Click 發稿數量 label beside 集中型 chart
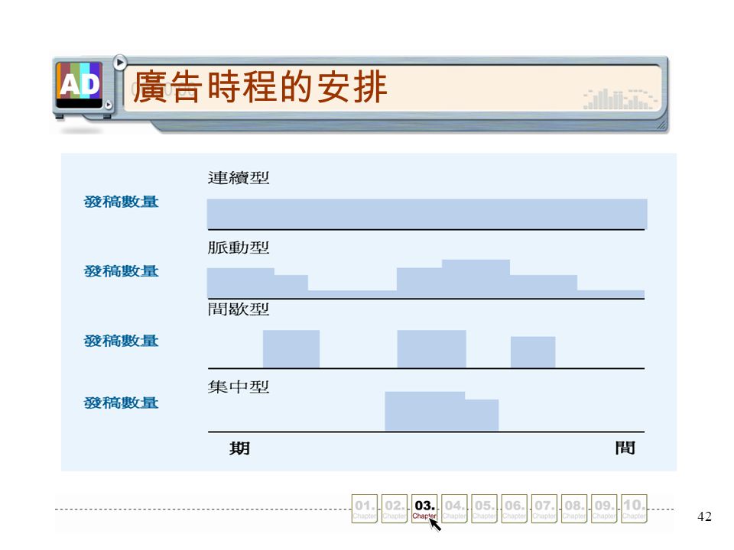The height and width of the screenshot is (550, 734). (x=122, y=403)
